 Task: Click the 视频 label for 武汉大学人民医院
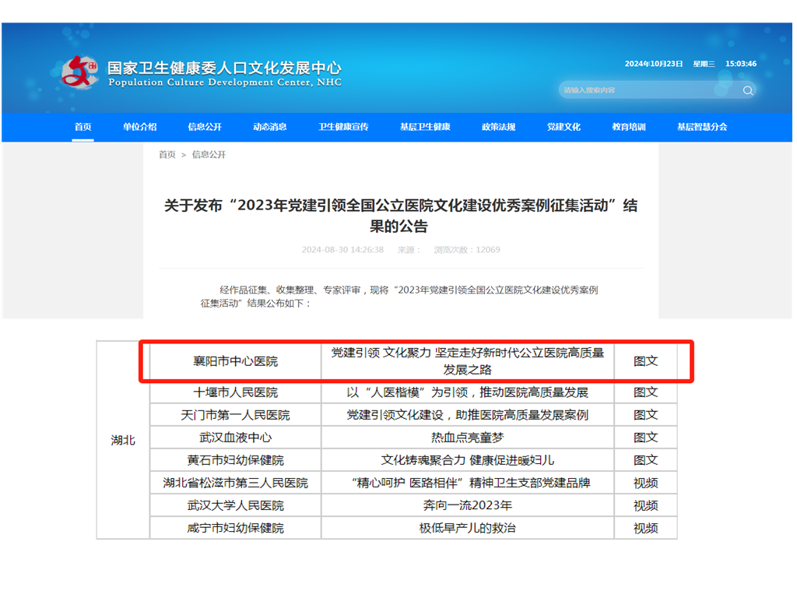click(645, 505)
